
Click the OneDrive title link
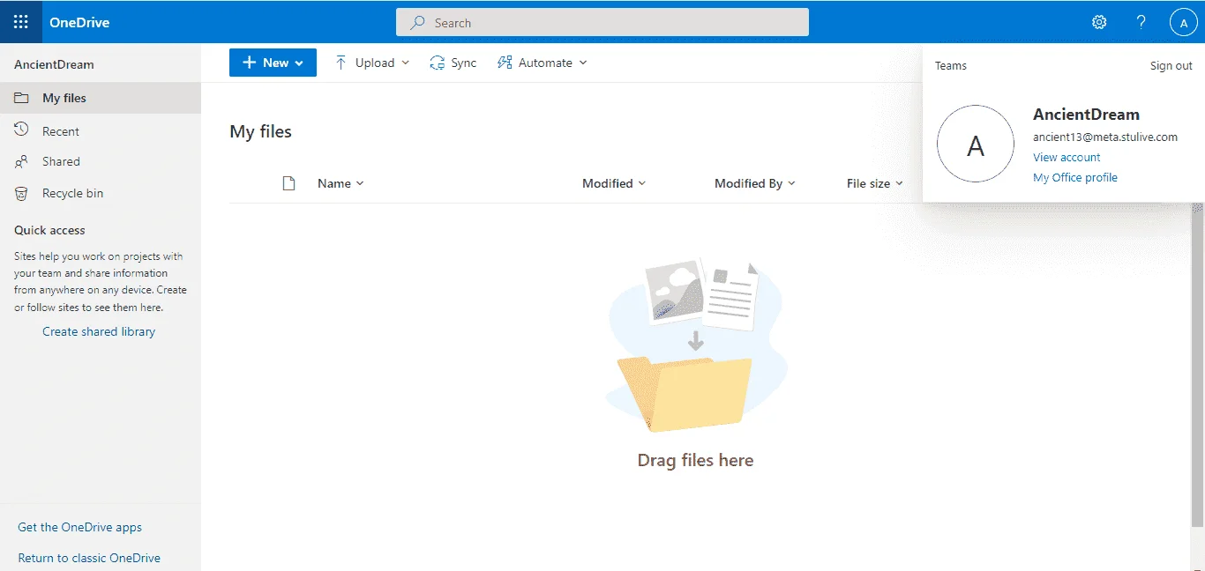(x=79, y=22)
